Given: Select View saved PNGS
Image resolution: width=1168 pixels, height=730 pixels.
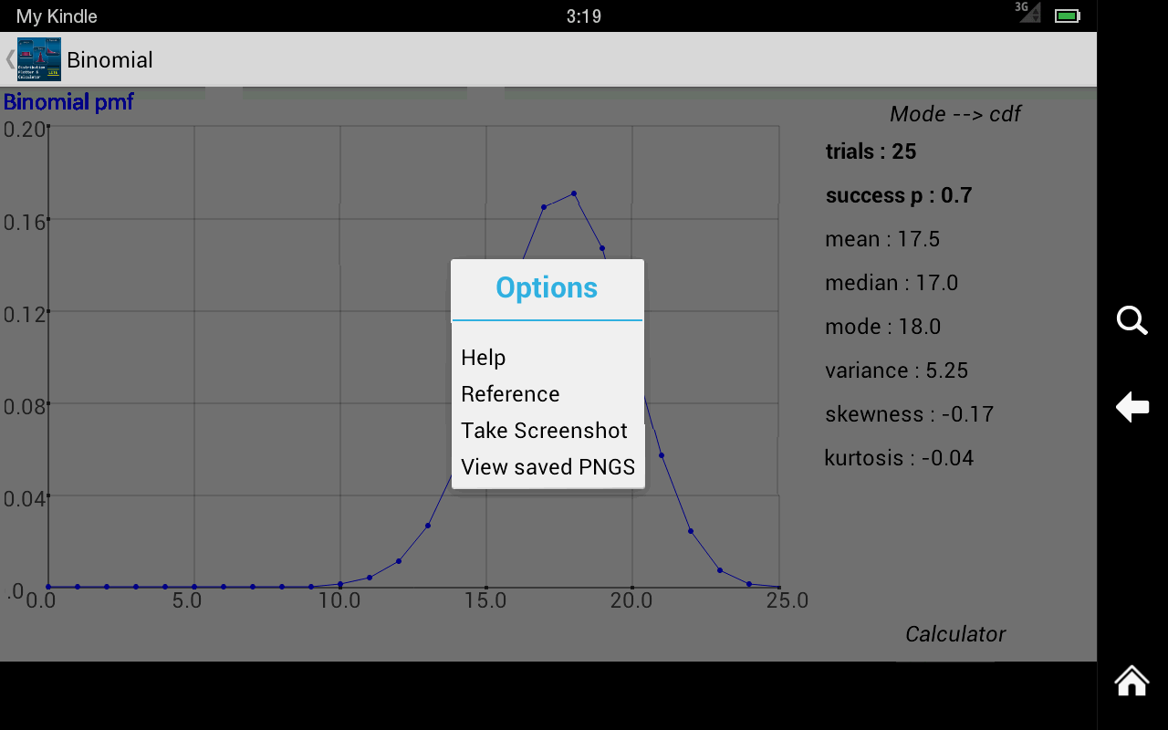Looking at the screenshot, I should (x=547, y=466).
